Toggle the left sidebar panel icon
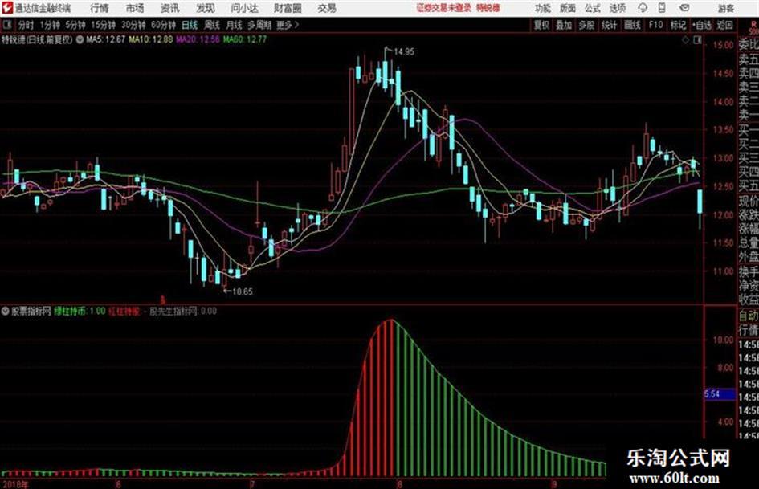 (6, 25)
